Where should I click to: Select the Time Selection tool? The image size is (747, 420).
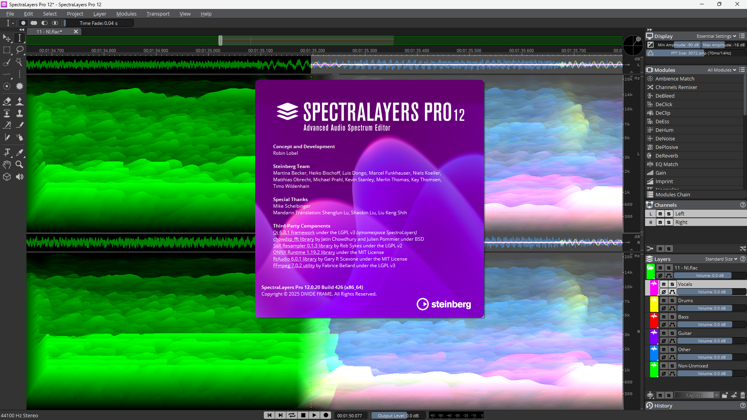(19, 38)
